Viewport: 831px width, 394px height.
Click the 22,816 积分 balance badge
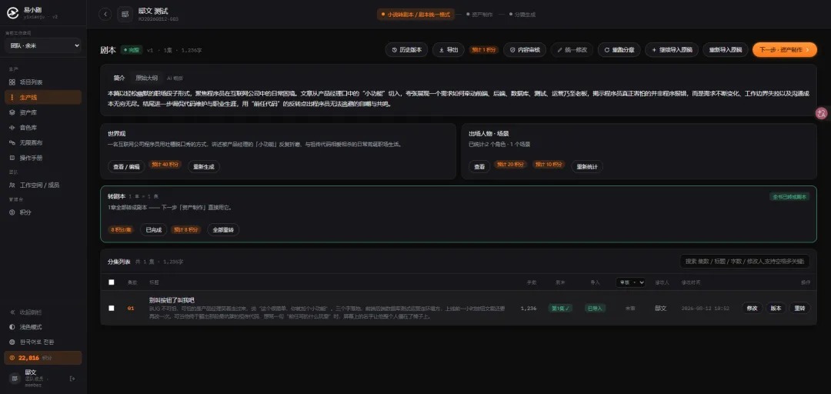[43, 358]
